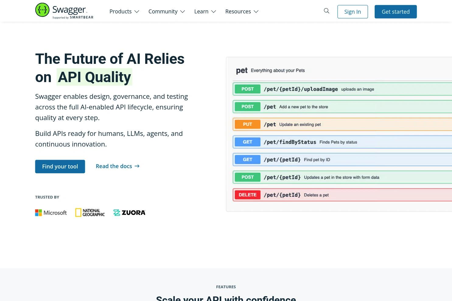Viewport: 452px width, 301px height.
Task: Expand POST /pet/{petId}/uploadImage endpoint row
Action: (342, 89)
